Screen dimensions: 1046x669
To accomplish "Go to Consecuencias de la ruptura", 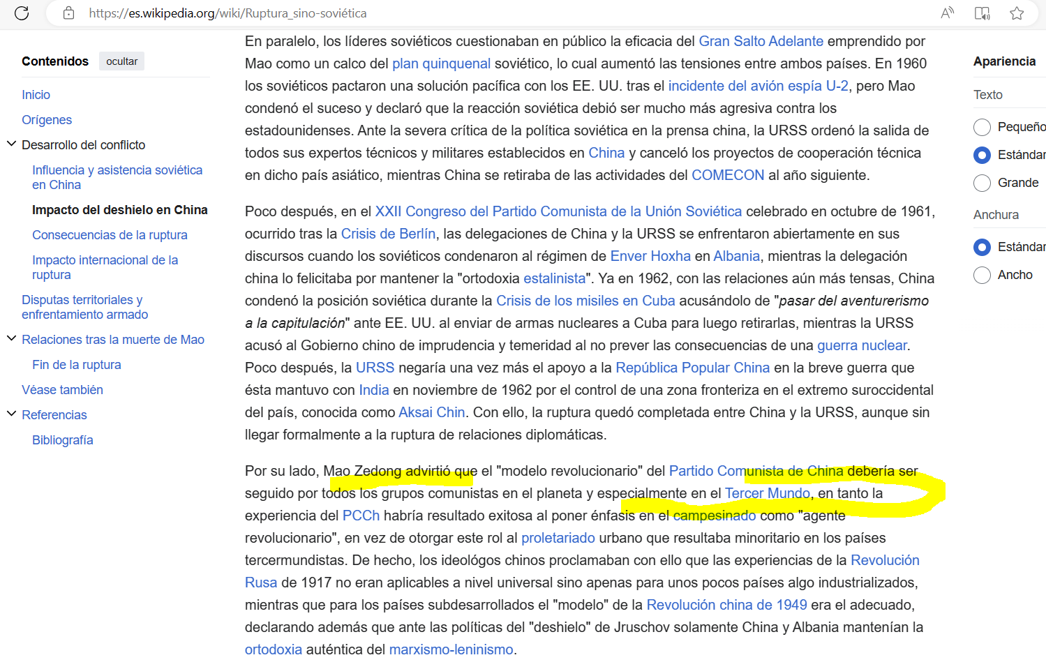I will 110,235.
